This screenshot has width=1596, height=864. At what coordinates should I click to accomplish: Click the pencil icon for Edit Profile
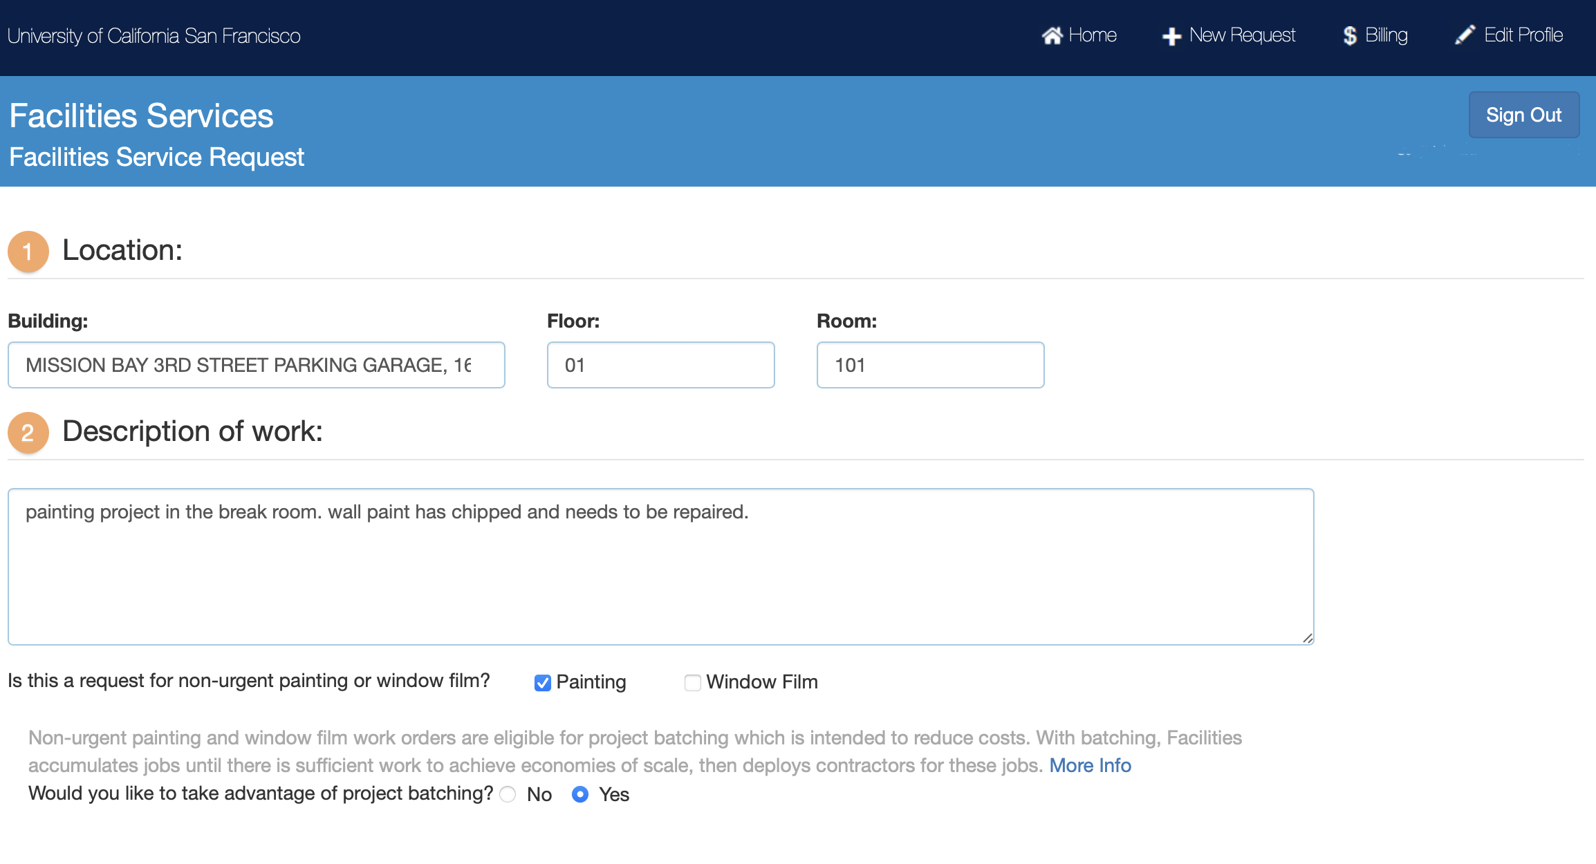[1465, 35]
